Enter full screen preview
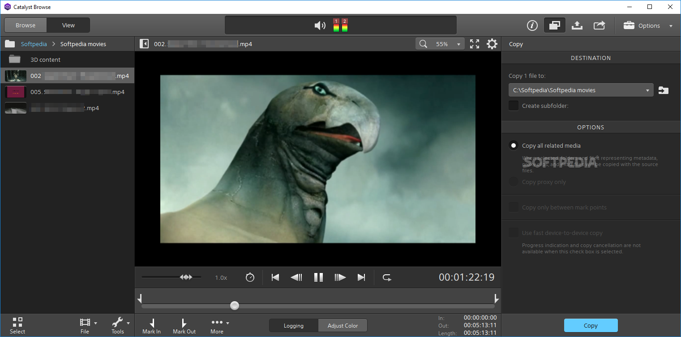The height and width of the screenshot is (337, 681). click(475, 44)
